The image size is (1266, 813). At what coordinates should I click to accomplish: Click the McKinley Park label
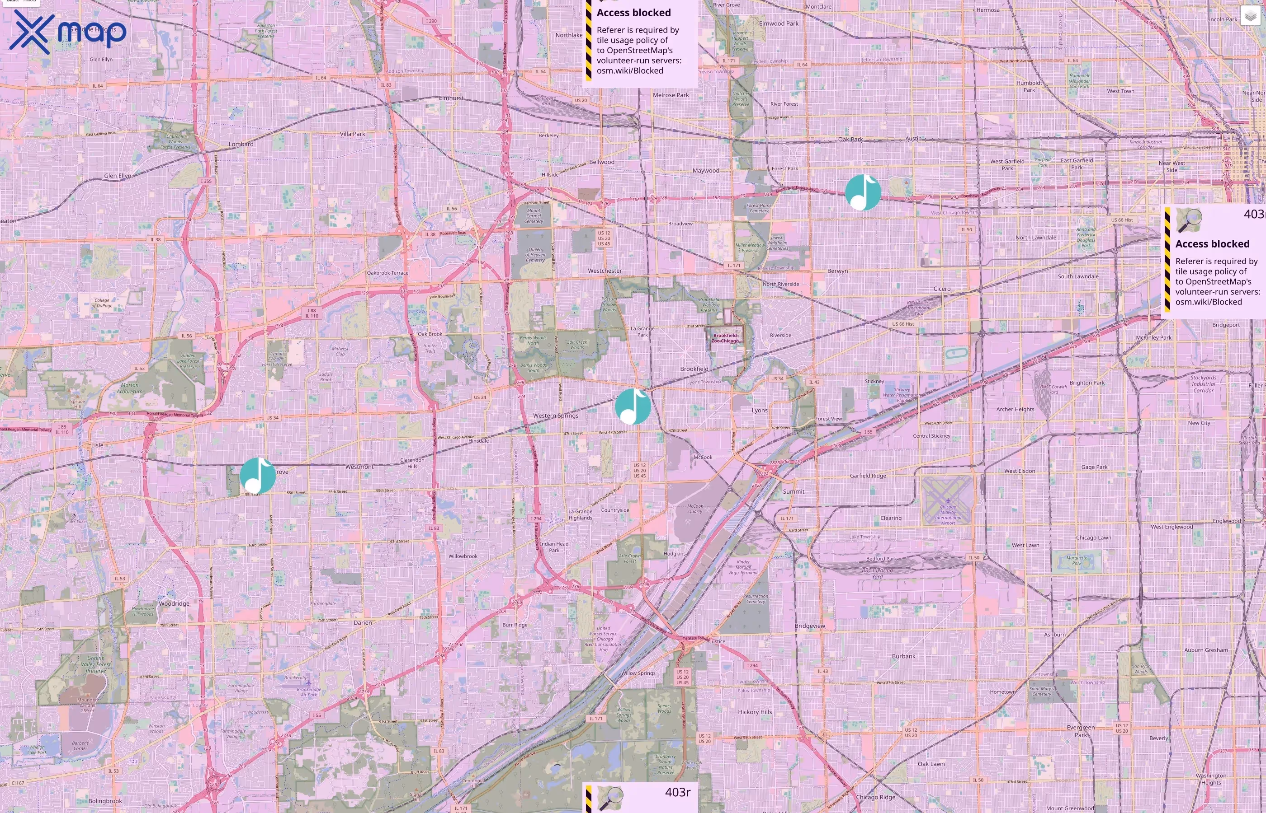[x=1153, y=337]
